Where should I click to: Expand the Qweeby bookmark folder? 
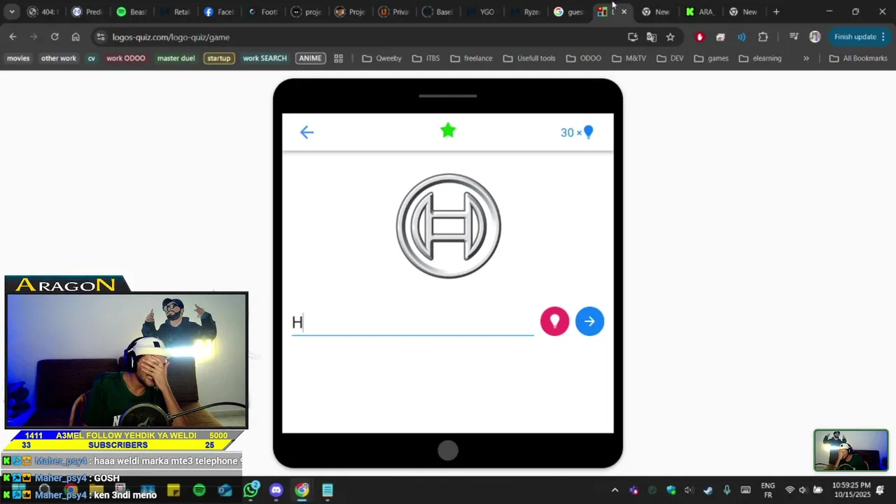382,58
